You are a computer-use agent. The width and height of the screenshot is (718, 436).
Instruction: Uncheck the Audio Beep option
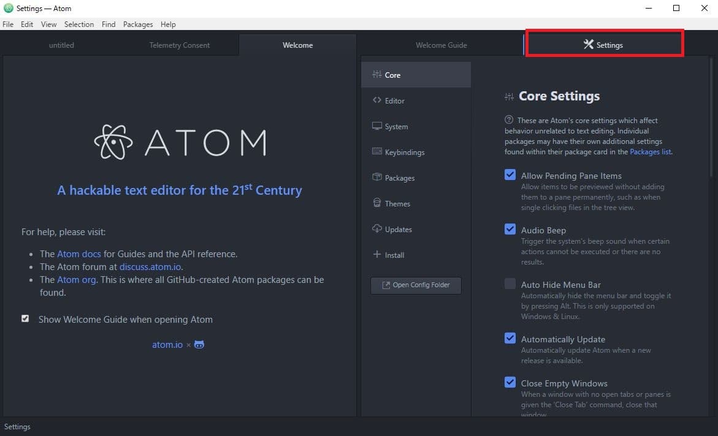tap(510, 230)
